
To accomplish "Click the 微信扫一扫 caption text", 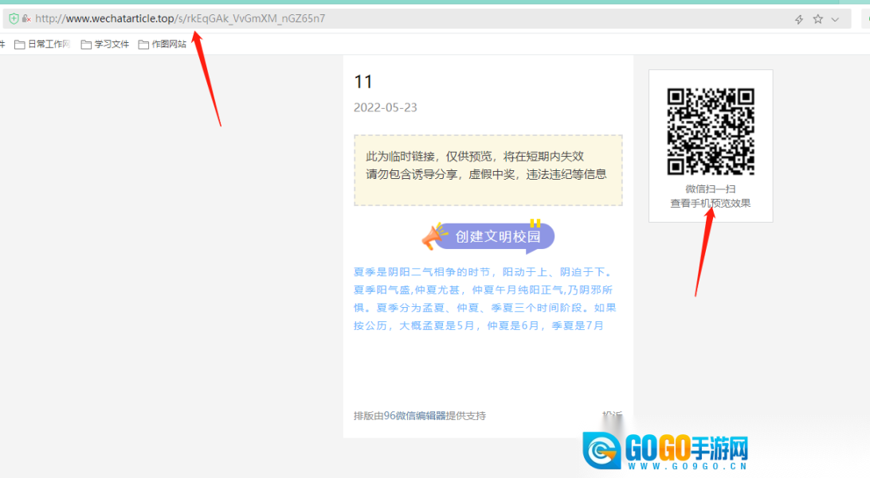I will (x=710, y=189).
